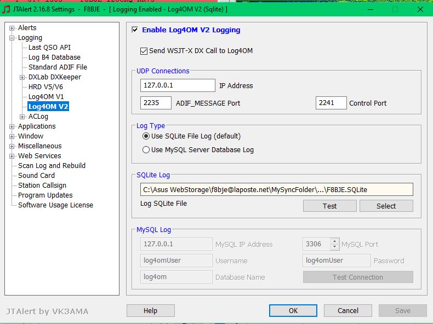Click the UDP IP Address field
This screenshot has height=324, width=433.
pos(178,85)
